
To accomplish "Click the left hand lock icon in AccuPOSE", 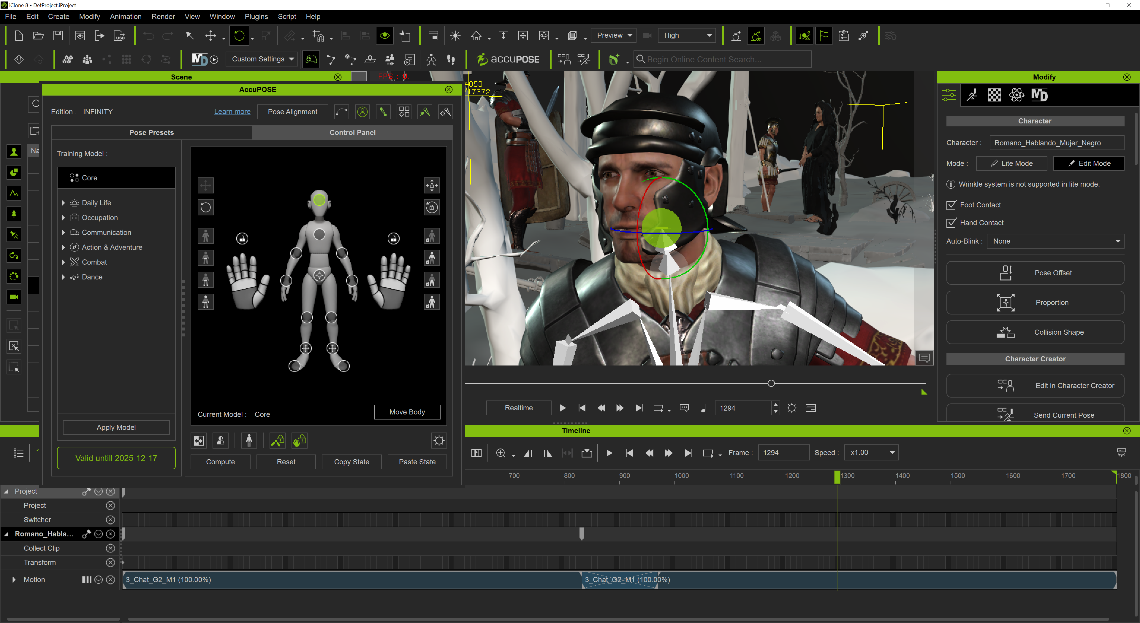I will [x=242, y=239].
